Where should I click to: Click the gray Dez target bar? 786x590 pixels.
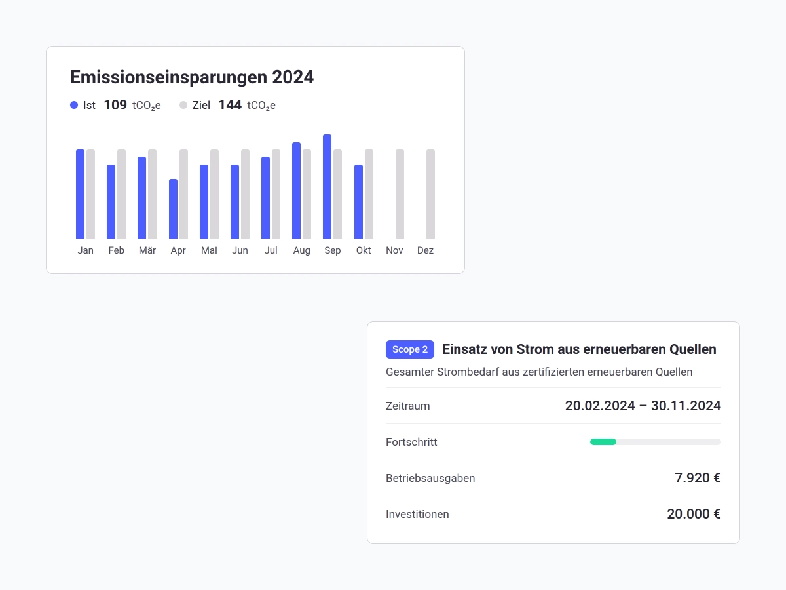point(430,194)
